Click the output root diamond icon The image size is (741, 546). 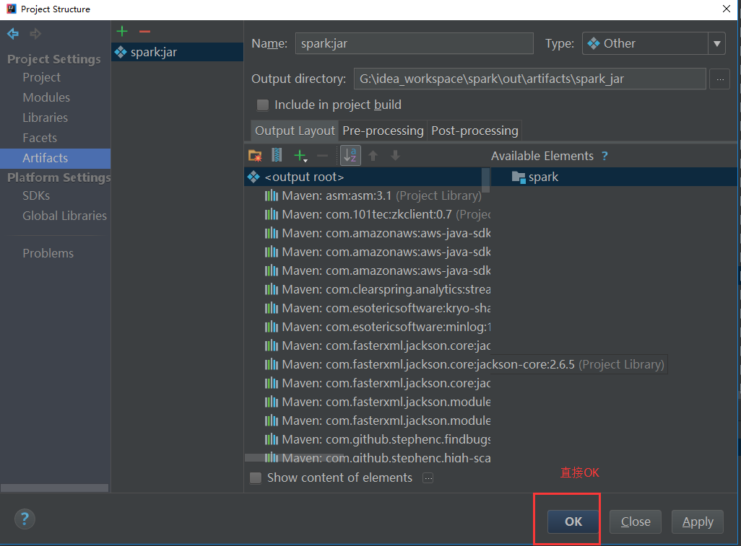click(x=253, y=177)
